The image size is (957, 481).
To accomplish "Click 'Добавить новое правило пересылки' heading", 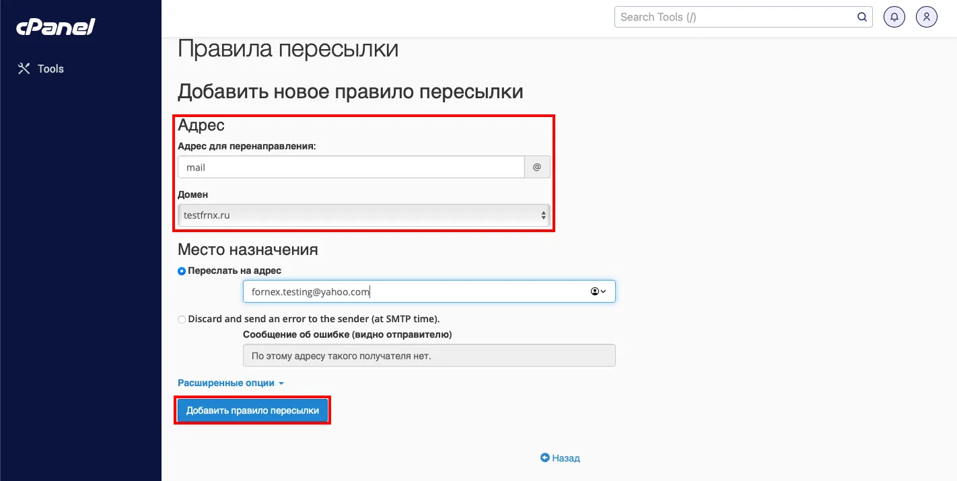I will [x=351, y=91].
